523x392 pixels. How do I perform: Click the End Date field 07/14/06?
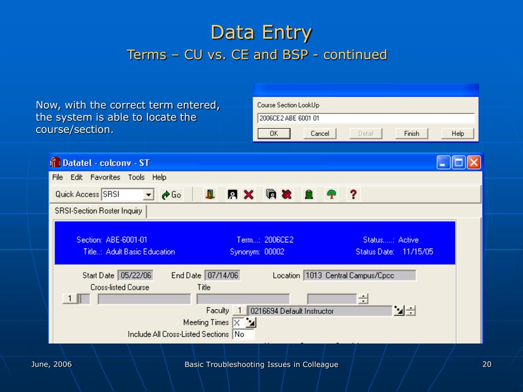tap(223, 275)
